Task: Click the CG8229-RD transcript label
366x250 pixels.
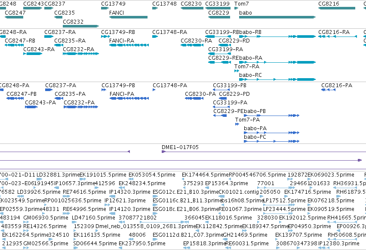Action: pyautogui.click(x=234, y=40)
